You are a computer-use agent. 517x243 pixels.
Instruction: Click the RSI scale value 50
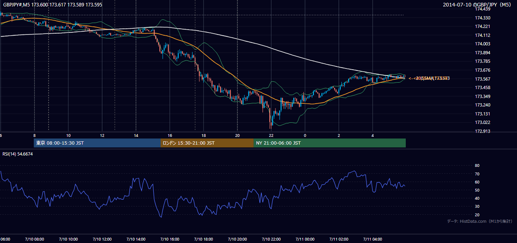(477, 190)
